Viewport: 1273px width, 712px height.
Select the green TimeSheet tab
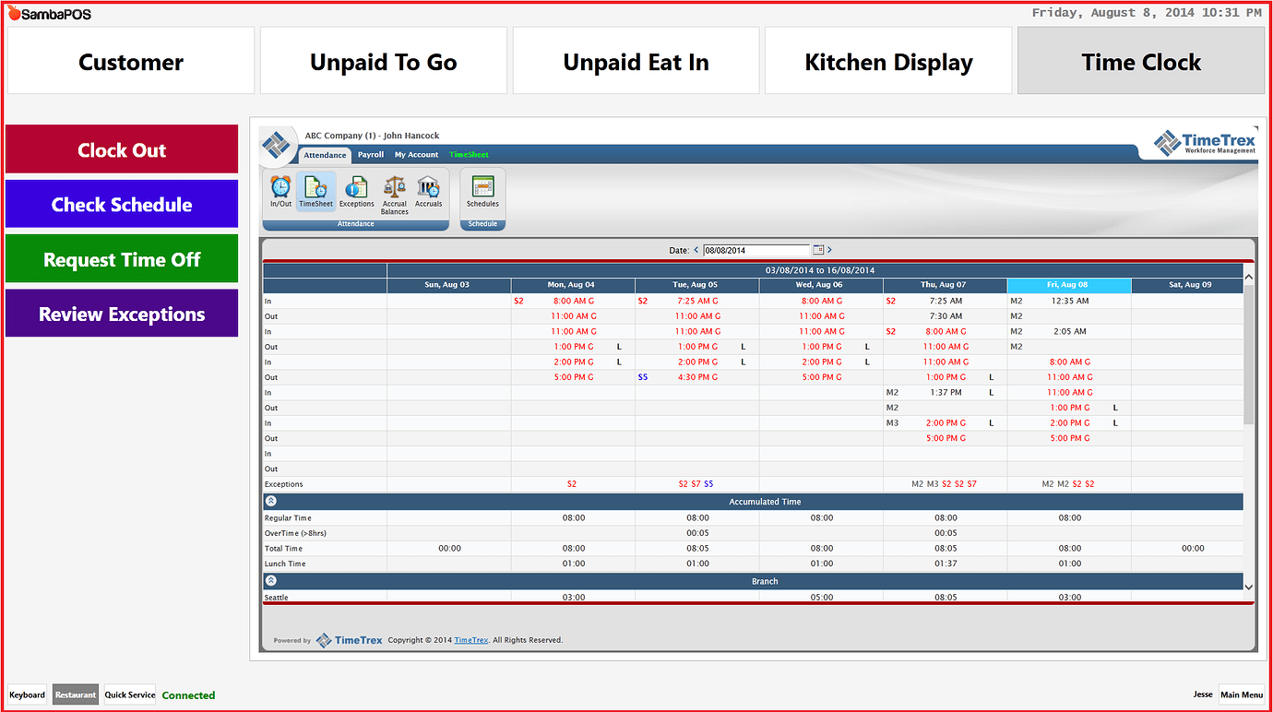coord(469,155)
